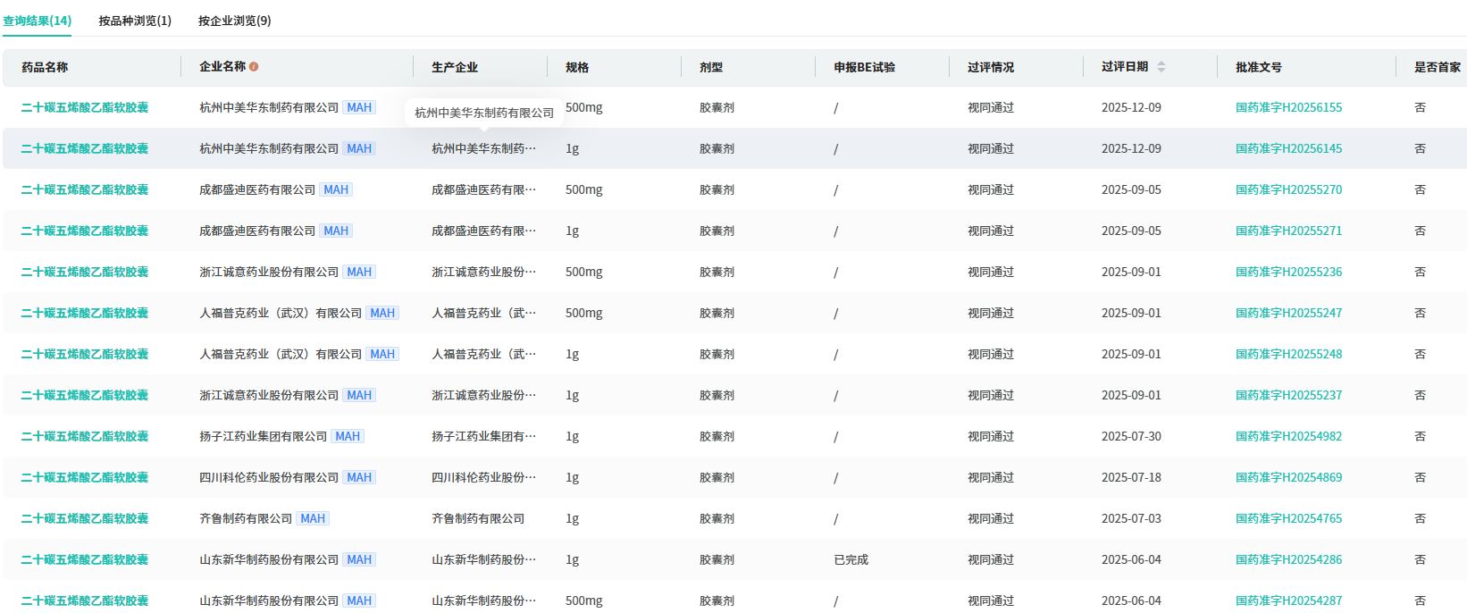Click MAH tag in row 国药准字H20255247
The height and width of the screenshot is (613, 1467).
pos(382,313)
